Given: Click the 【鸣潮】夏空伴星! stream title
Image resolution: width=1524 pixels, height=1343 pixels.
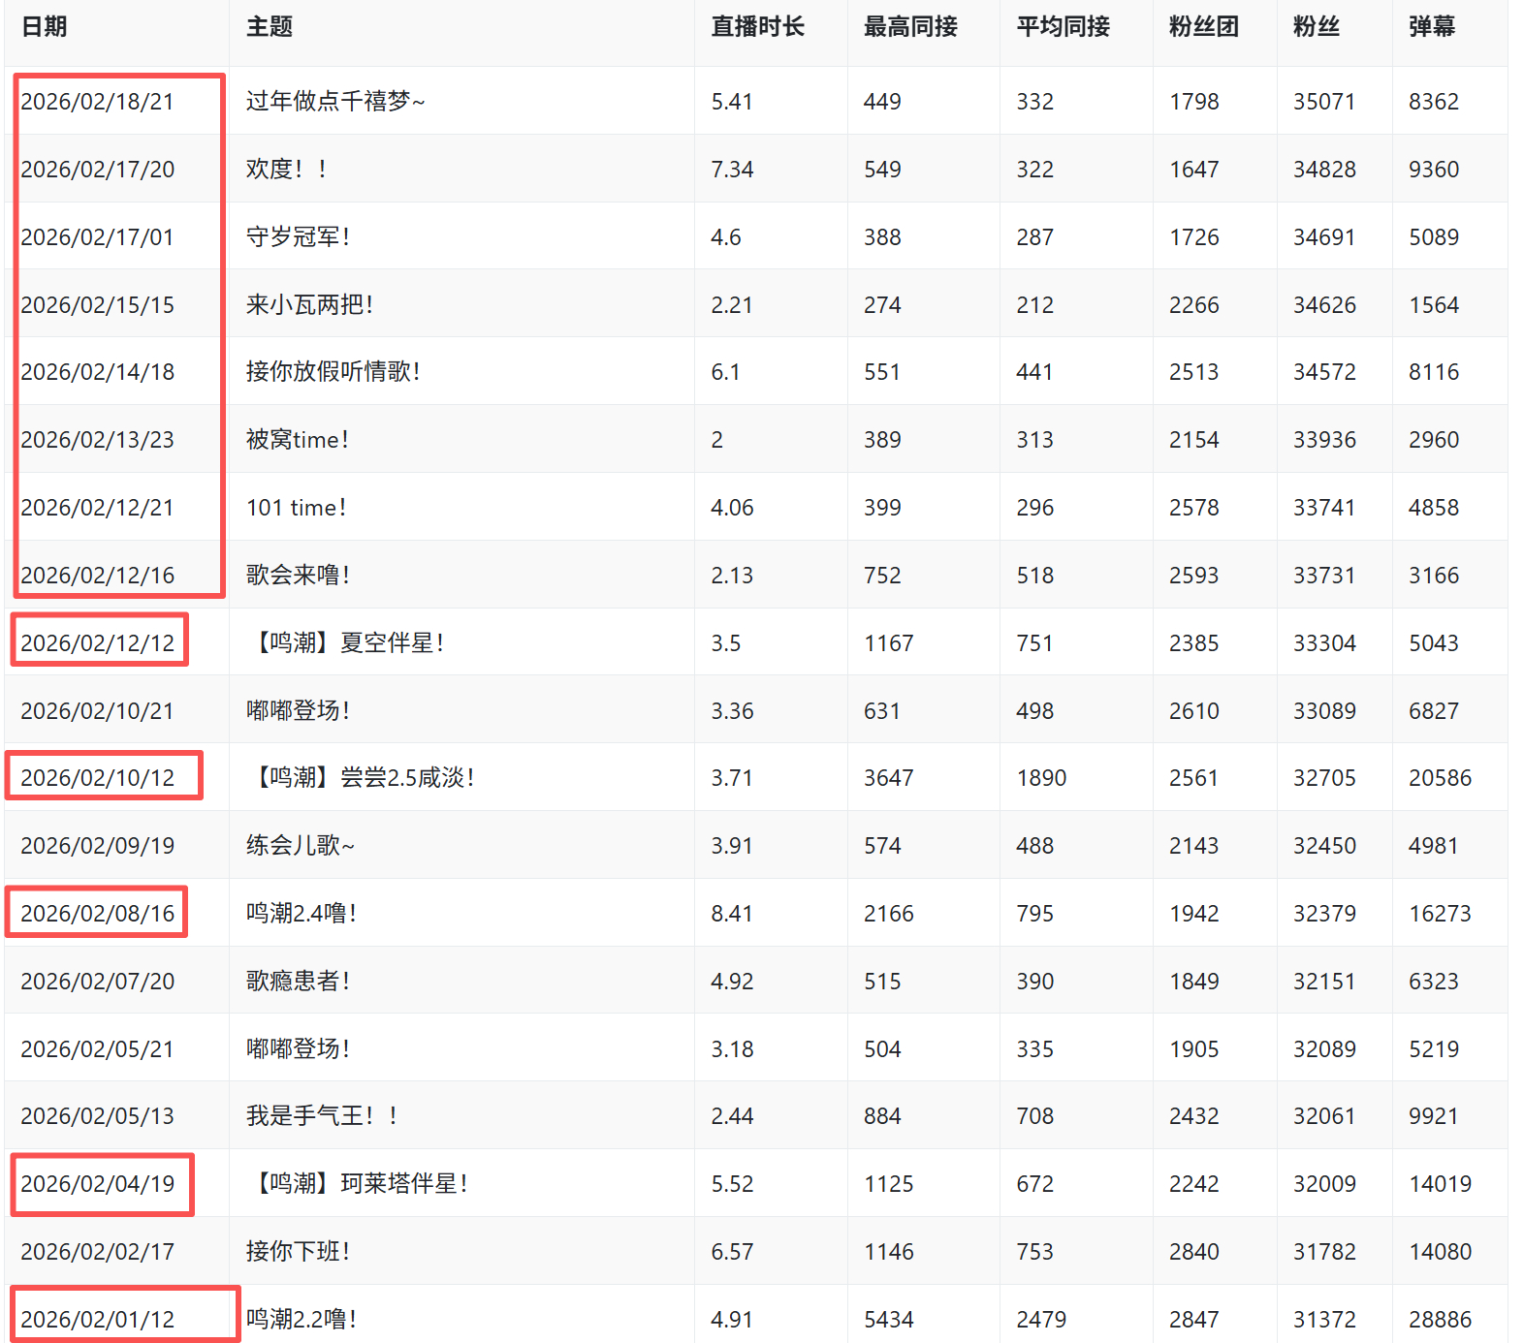Looking at the screenshot, I should click(345, 643).
